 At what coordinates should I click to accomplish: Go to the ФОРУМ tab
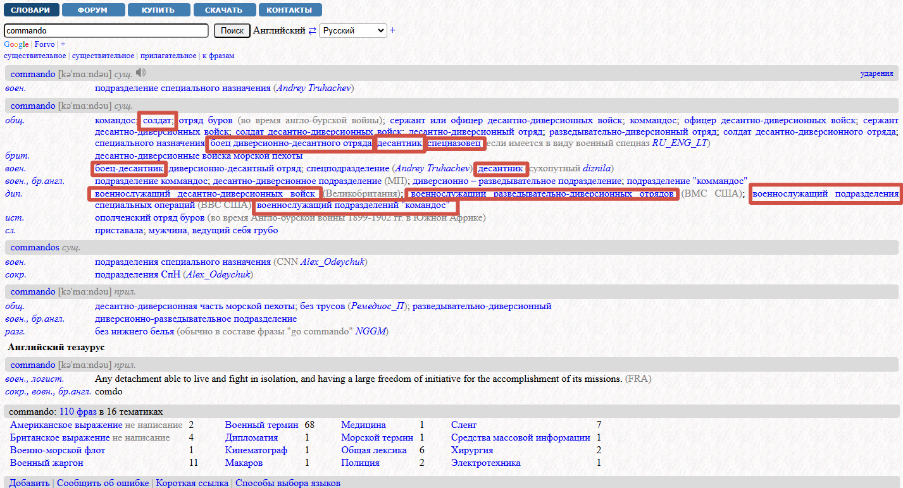92,10
